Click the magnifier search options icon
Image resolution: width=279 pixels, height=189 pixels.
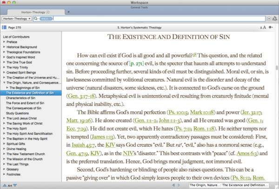click(36, 19)
